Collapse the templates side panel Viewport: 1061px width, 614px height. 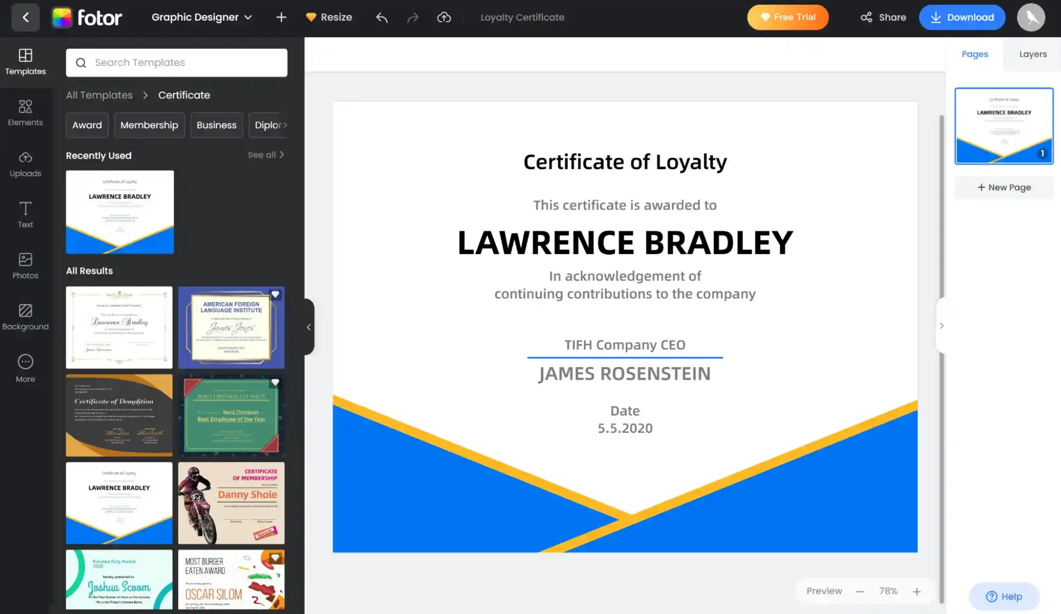coord(309,327)
